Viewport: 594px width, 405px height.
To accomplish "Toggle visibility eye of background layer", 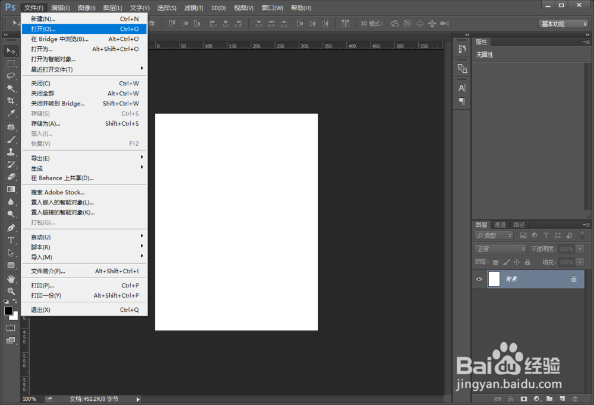I will [x=479, y=279].
